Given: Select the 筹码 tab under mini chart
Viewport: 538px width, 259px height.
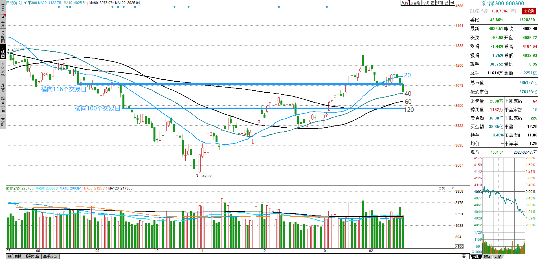Looking at the screenshot, I should click(487, 256).
